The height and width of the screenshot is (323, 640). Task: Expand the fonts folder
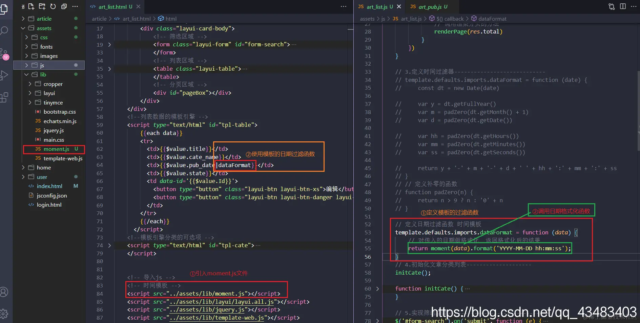tap(26, 47)
